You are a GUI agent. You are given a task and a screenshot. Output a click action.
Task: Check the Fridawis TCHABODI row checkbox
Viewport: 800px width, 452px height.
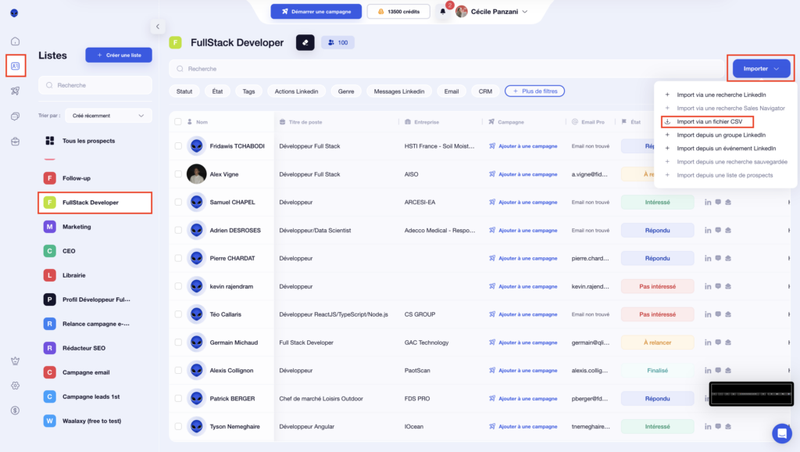(178, 146)
